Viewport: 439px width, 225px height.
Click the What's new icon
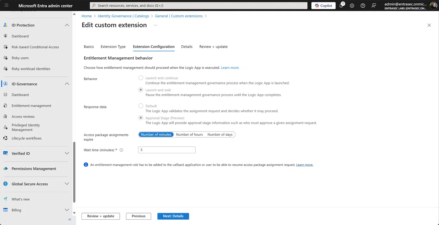pyautogui.click(x=5, y=199)
